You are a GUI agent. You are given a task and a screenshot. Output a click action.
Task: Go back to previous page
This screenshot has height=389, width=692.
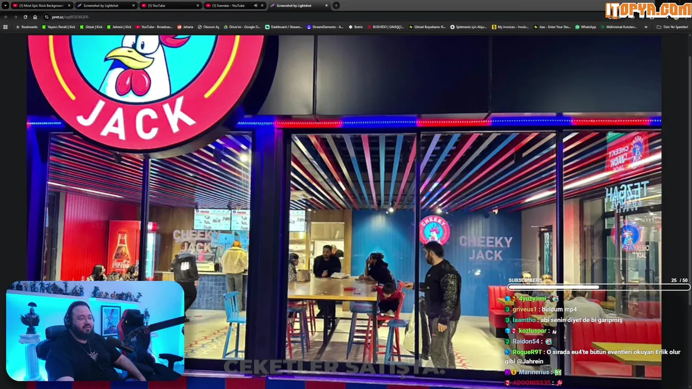pyautogui.click(x=6, y=17)
